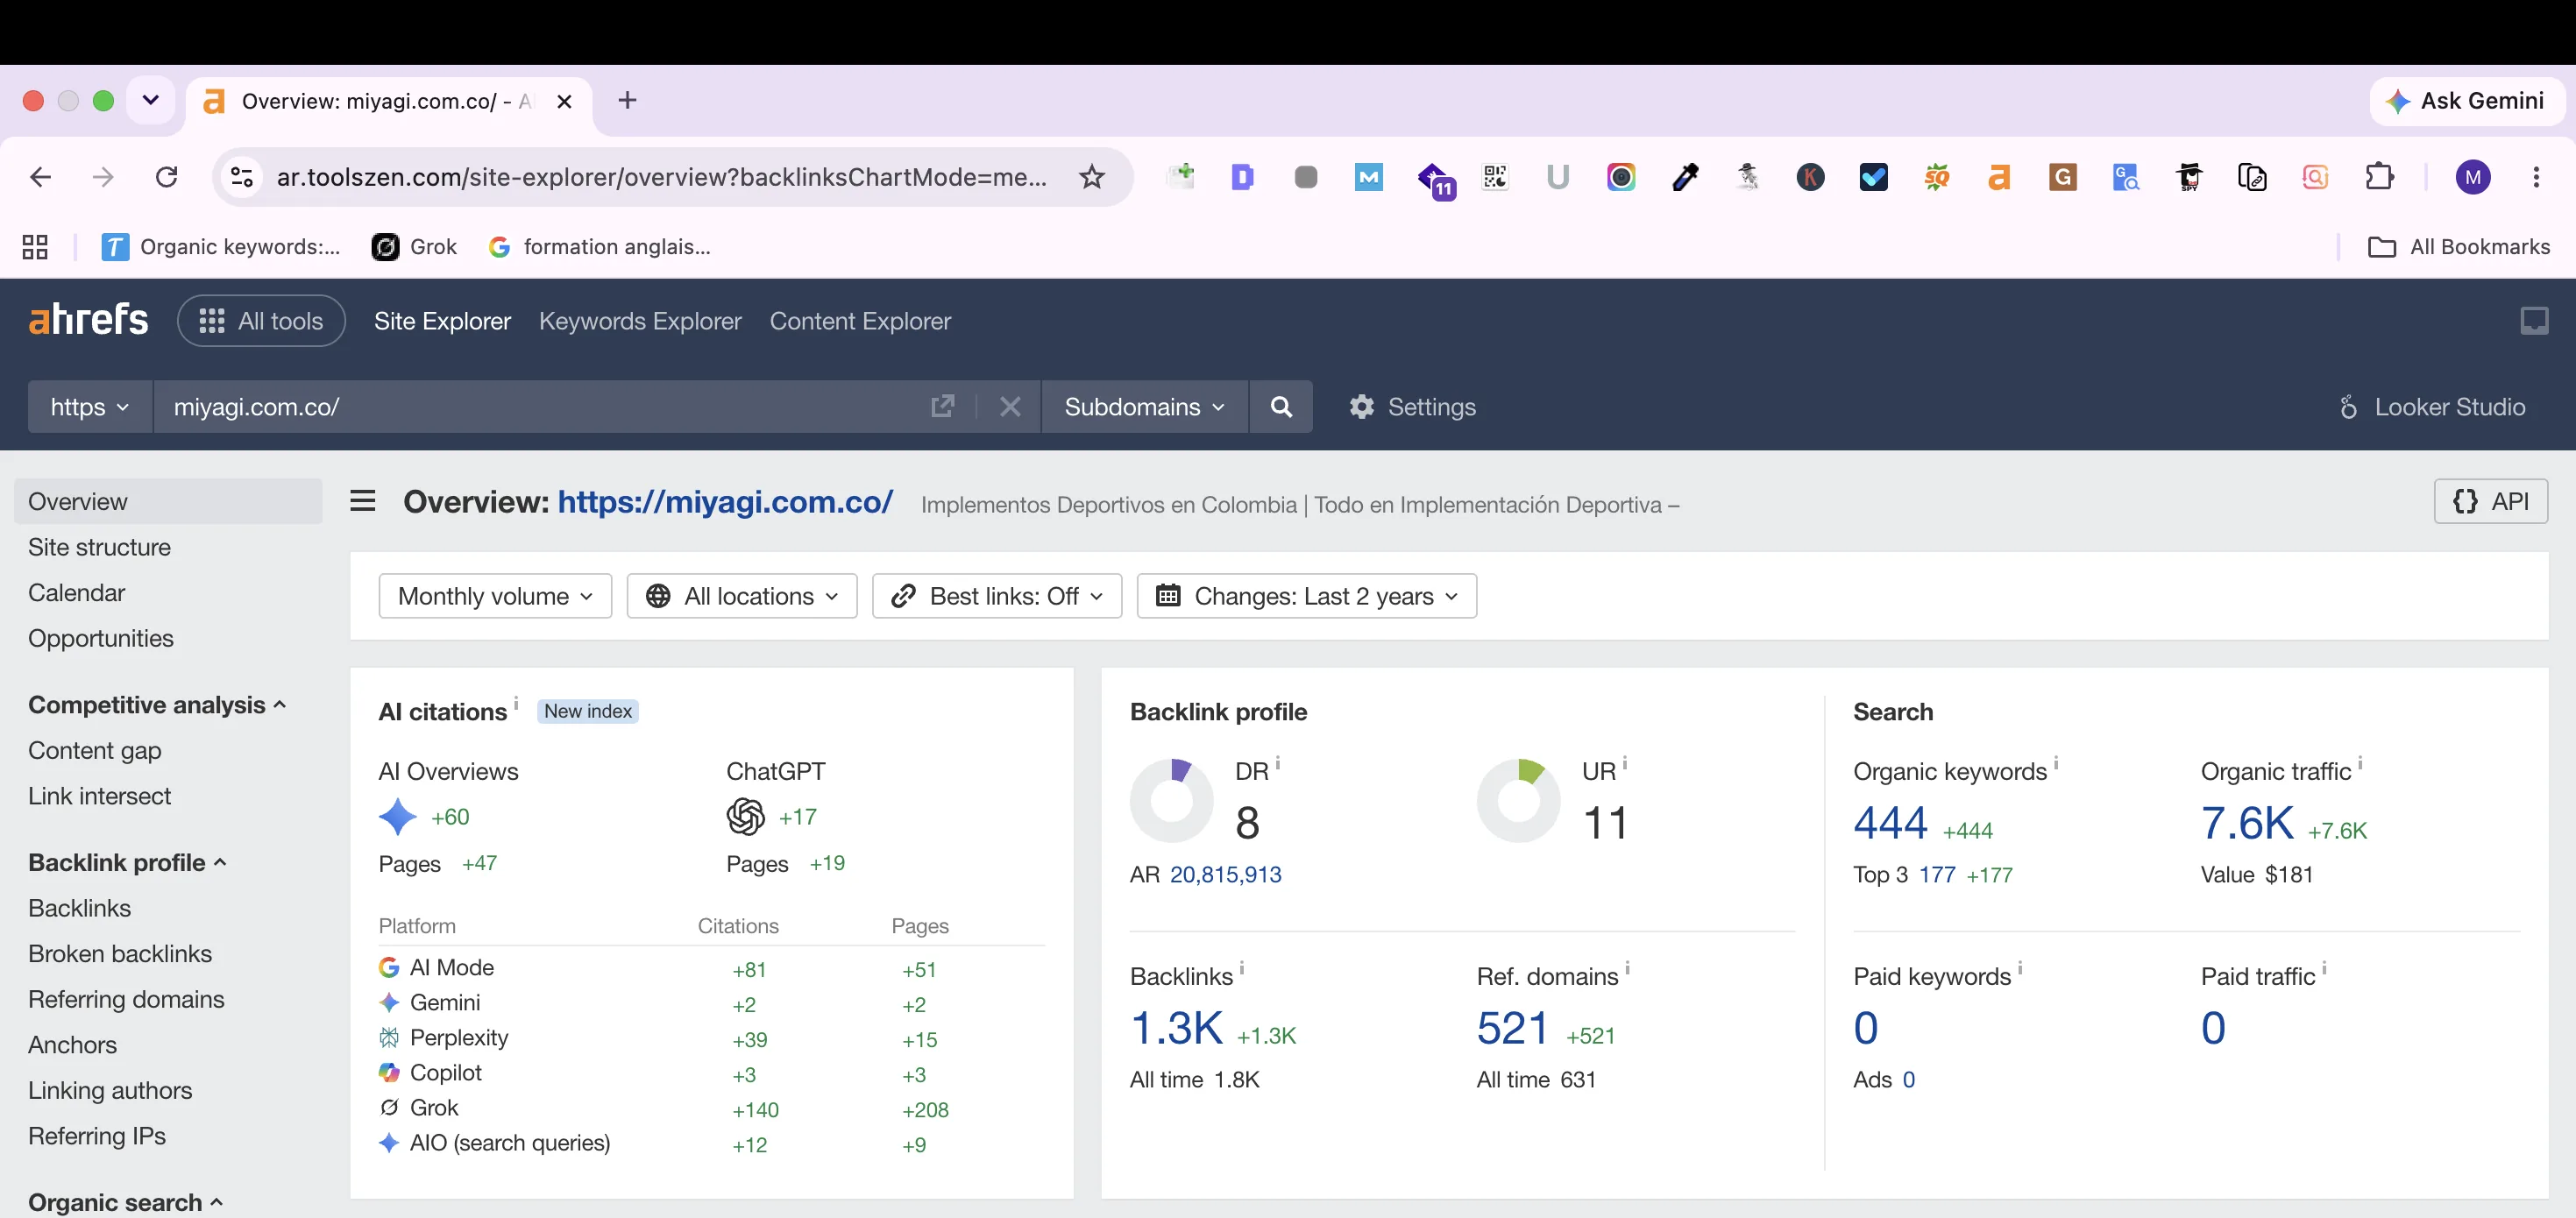Click the Backlinks count 1.3K
Image resolution: width=2576 pixels, height=1218 pixels.
pos(1176,1028)
